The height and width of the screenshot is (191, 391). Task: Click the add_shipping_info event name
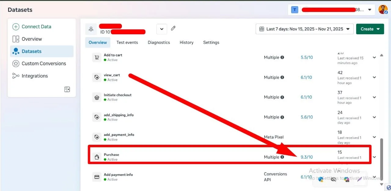click(x=119, y=115)
